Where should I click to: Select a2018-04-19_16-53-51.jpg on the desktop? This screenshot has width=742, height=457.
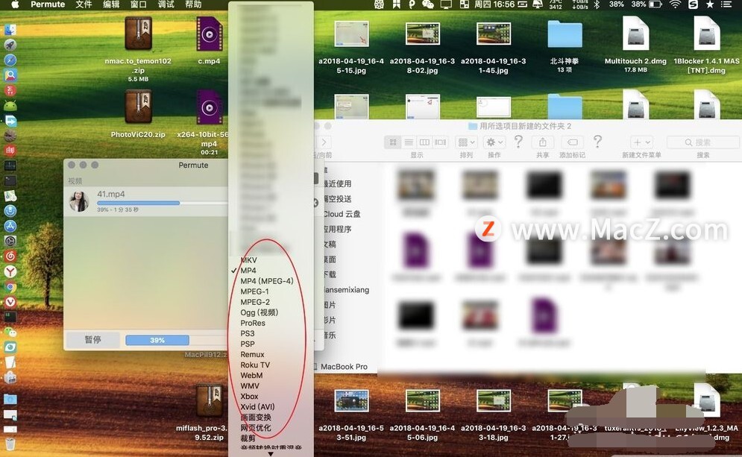351,400
